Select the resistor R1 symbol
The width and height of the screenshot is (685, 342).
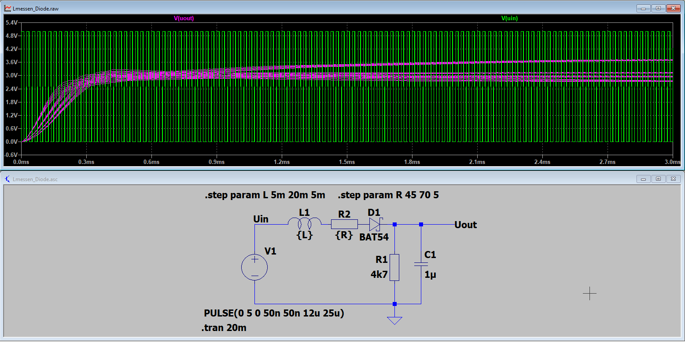(394, 267)
